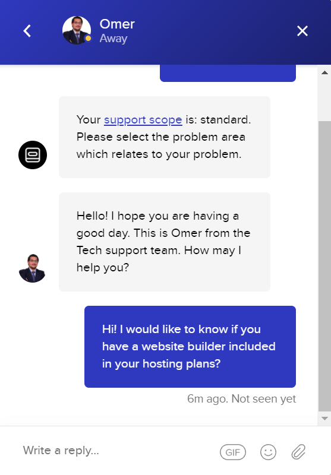The image size is (331, 475).
Task: Go back using the header left chevron
Action: pyautogui.click(x=27, y=31)
